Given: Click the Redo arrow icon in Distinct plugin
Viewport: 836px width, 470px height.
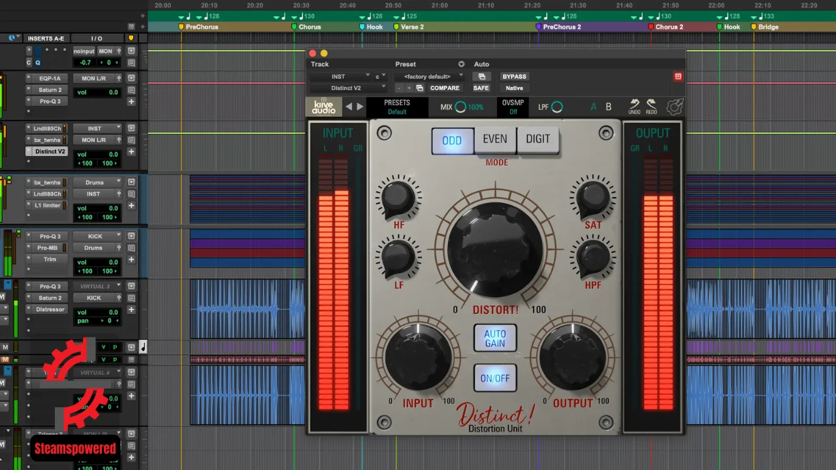Looking at the screenshot, I should point(651,105).
